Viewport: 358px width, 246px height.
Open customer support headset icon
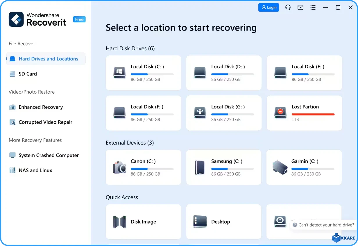coord(288,8)
